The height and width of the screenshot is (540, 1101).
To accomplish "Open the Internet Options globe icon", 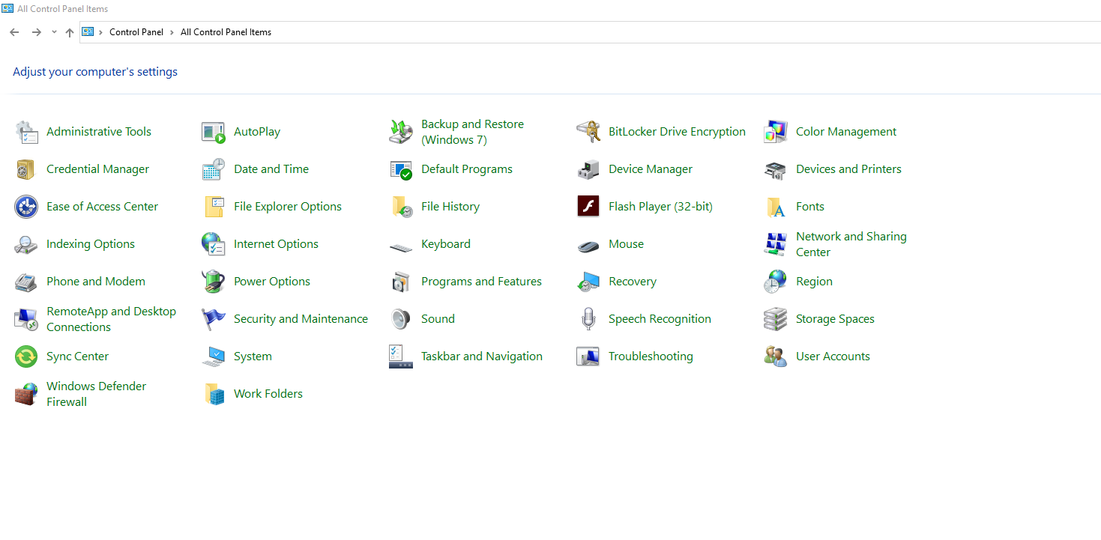I will pyautogui.click(x=214, y=244).
